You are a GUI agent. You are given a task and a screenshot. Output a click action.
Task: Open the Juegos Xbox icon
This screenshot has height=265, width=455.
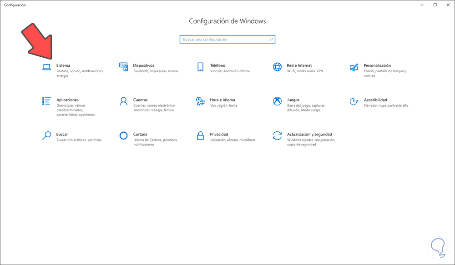277,101
